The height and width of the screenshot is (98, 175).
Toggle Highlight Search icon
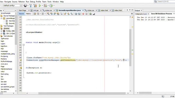[x=58, y=14]
